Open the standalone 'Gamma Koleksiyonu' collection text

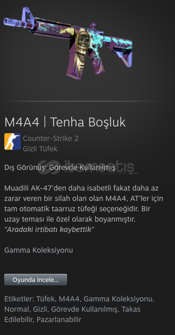click(39, 250)
